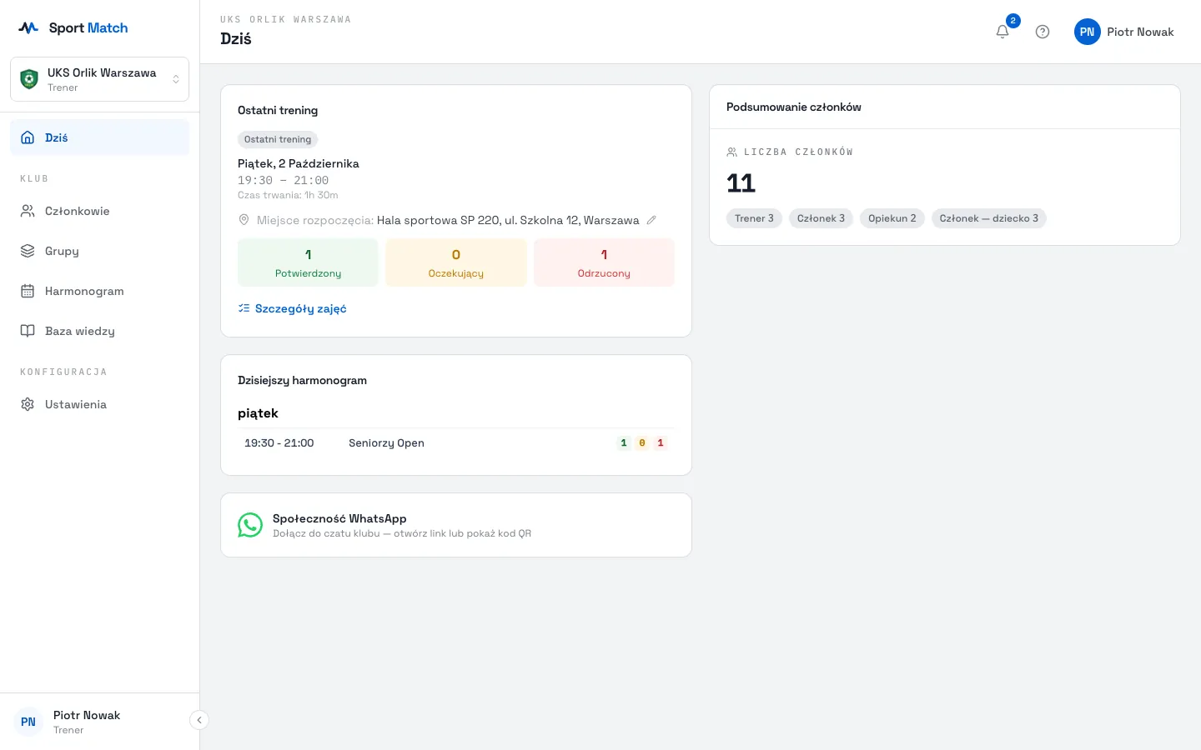Viewport: 1201px width, 750px height.
Task: Open Piotr Nowak user menu in header
Action: tap(1124, 32)
